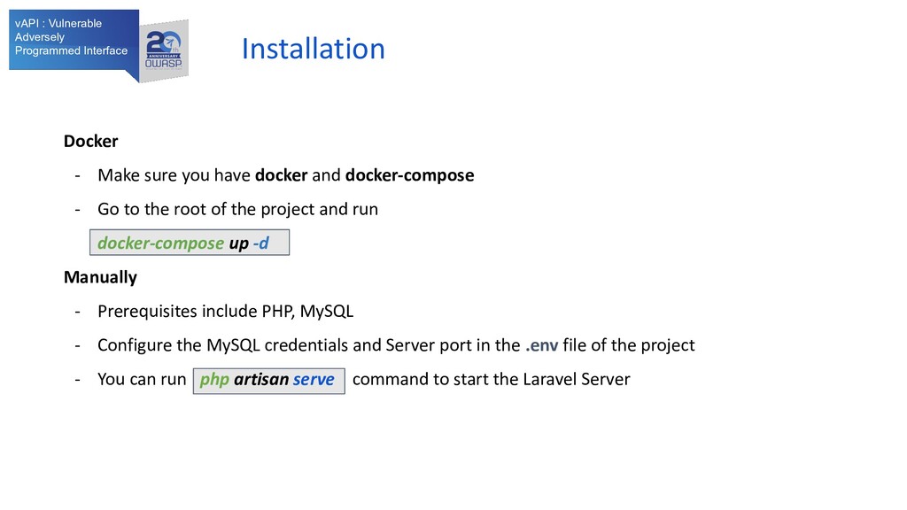Click the .env file name text
Screen dimensions: 907x510
coord(541,345)
